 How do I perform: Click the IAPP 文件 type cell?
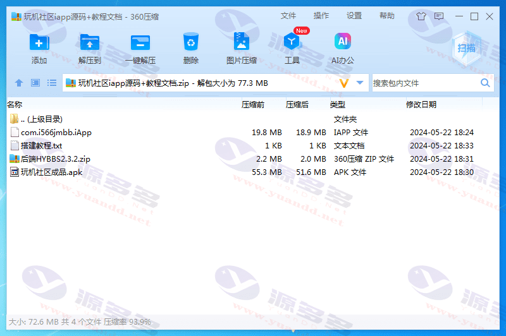(x=351, y=133)
